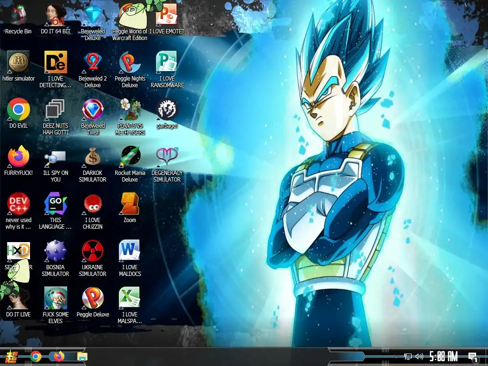Open the Recycle Bin desktop icon
Viewport: 488px width, 366px height.
pos(19,16)
